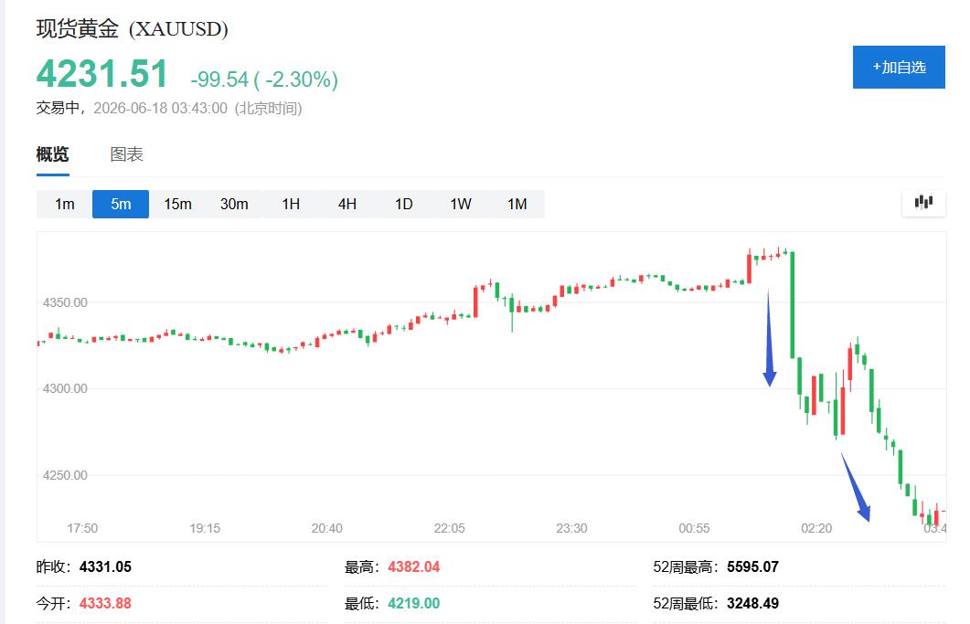
Task: Click the title 现货黄金 (XAUUSD)
Action: (132, 28)
